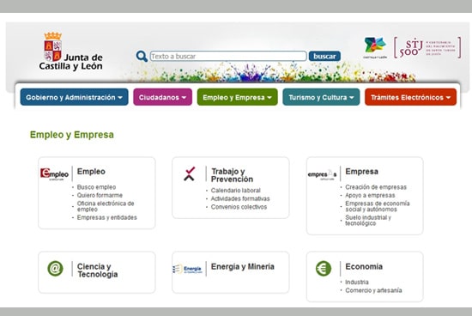Open 'Suelo industrial y tecnológico' link
Image resolution: width=472 pixels, height=316 pixels.
point(368,220)
